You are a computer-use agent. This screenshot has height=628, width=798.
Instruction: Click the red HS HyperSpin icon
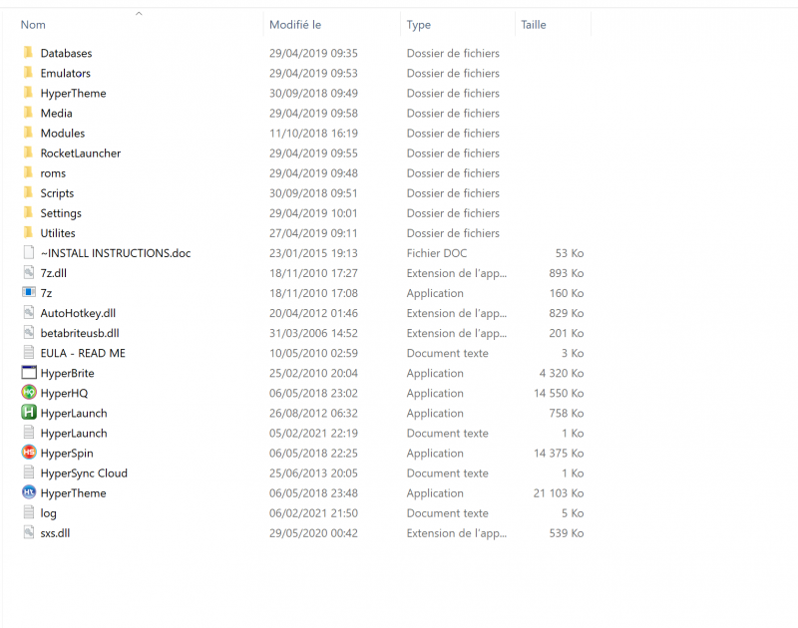tap(29, 453)
